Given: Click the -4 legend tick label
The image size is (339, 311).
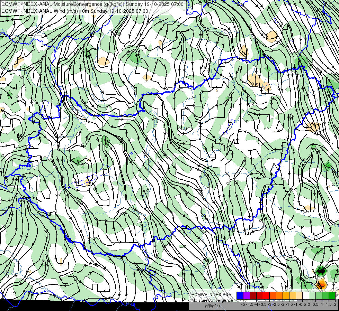Looking at the screenshot, I should tap(256, 304).
